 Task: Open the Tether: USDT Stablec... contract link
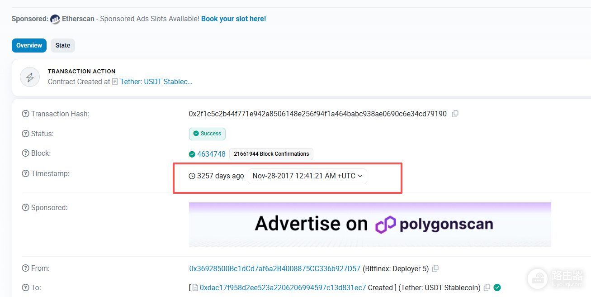tap(156, 82)
